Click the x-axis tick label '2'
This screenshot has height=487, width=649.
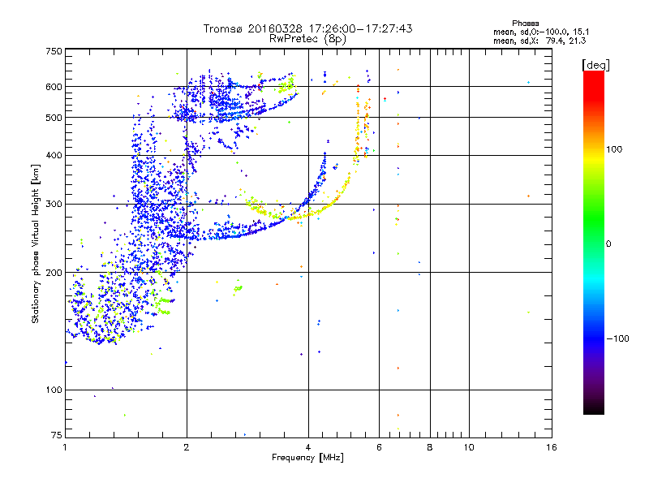[187, 447]
